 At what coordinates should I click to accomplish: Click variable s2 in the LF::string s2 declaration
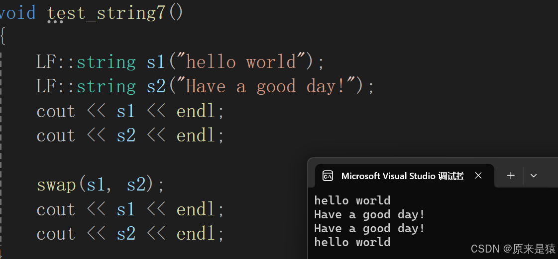156,86
